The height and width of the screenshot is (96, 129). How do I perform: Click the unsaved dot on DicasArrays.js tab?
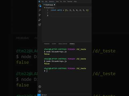coord(55,5)
